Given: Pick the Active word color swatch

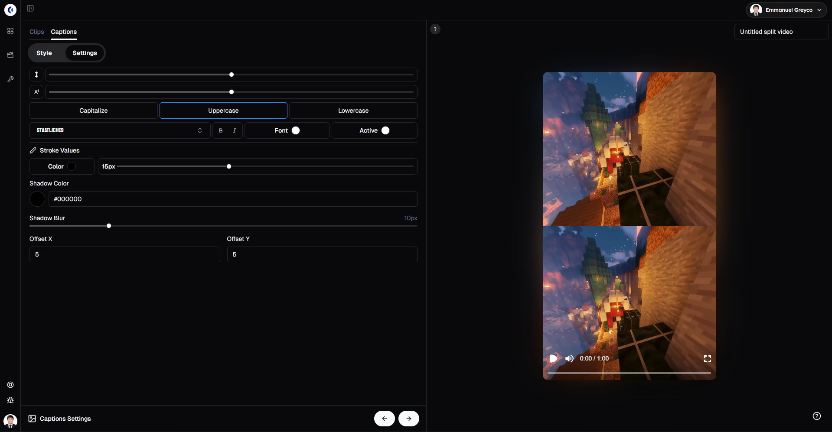Looking at the screenshot, I should 385,130.
